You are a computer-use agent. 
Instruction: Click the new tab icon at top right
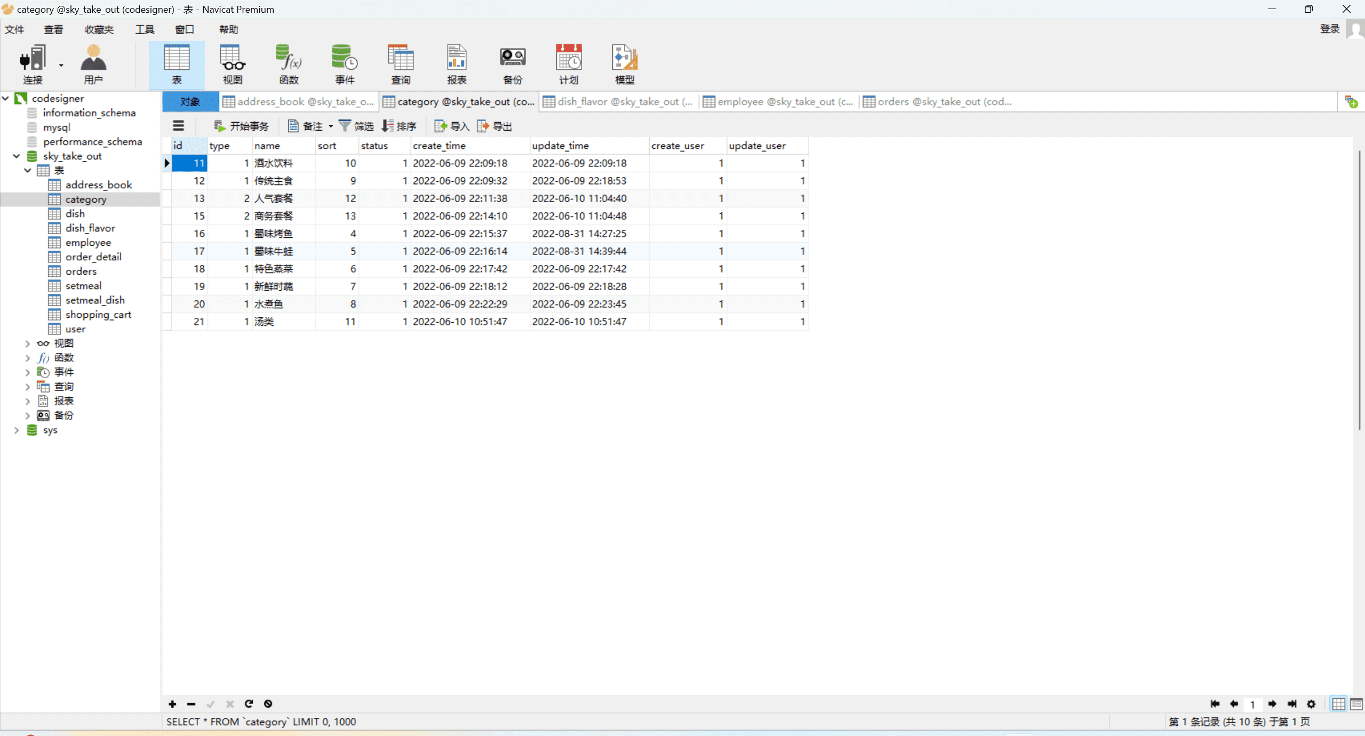coord(1351,101)
